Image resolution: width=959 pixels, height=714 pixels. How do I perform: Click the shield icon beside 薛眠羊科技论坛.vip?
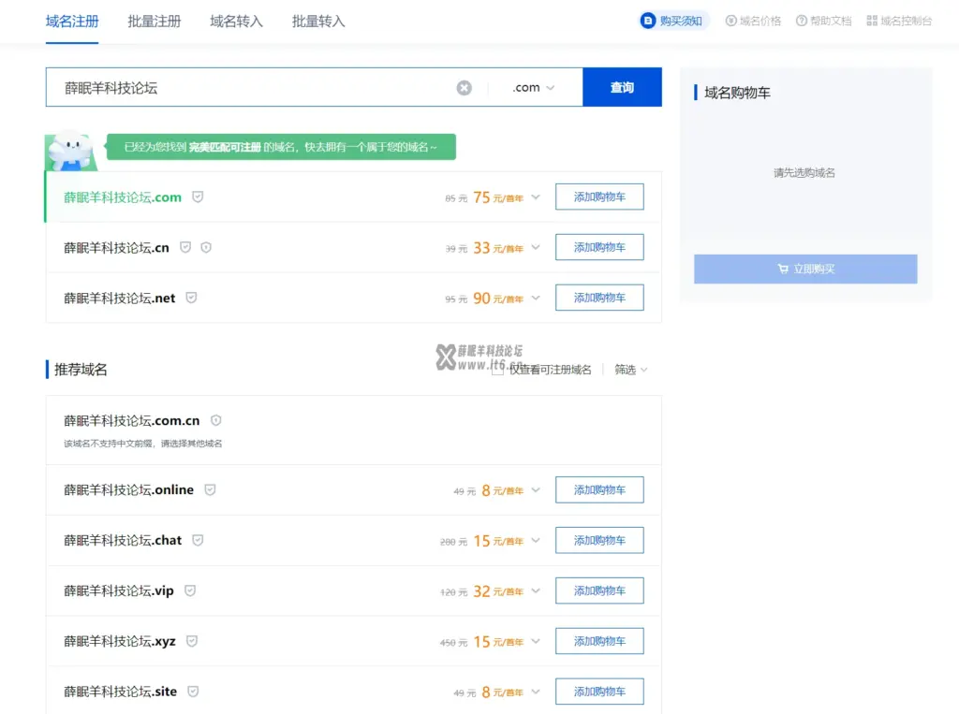[x=190, y=590]
